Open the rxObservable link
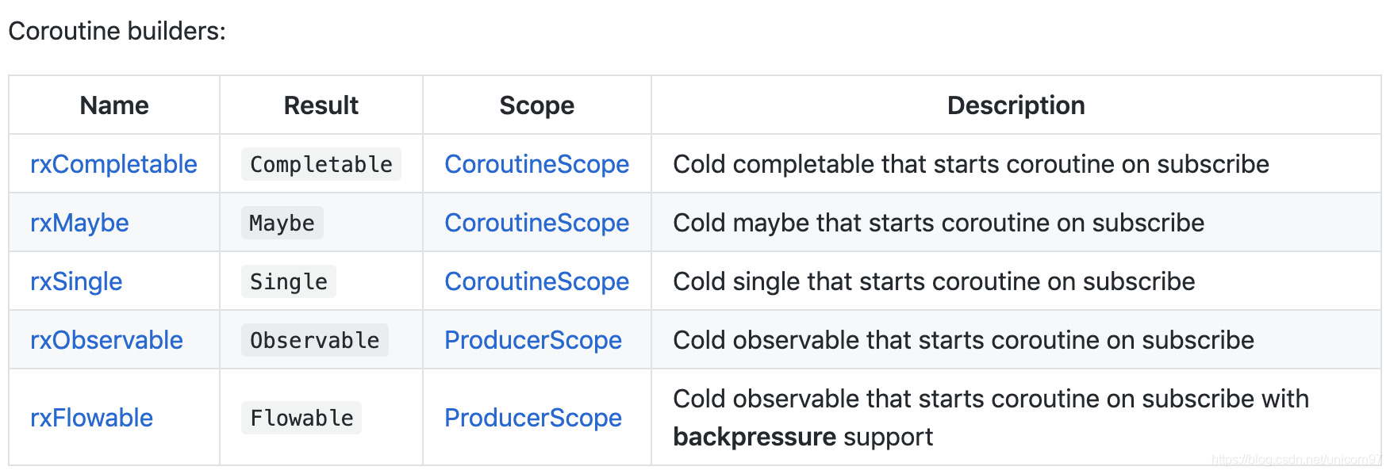Screen dimensions: 1390x474 (x=106, y=340)
